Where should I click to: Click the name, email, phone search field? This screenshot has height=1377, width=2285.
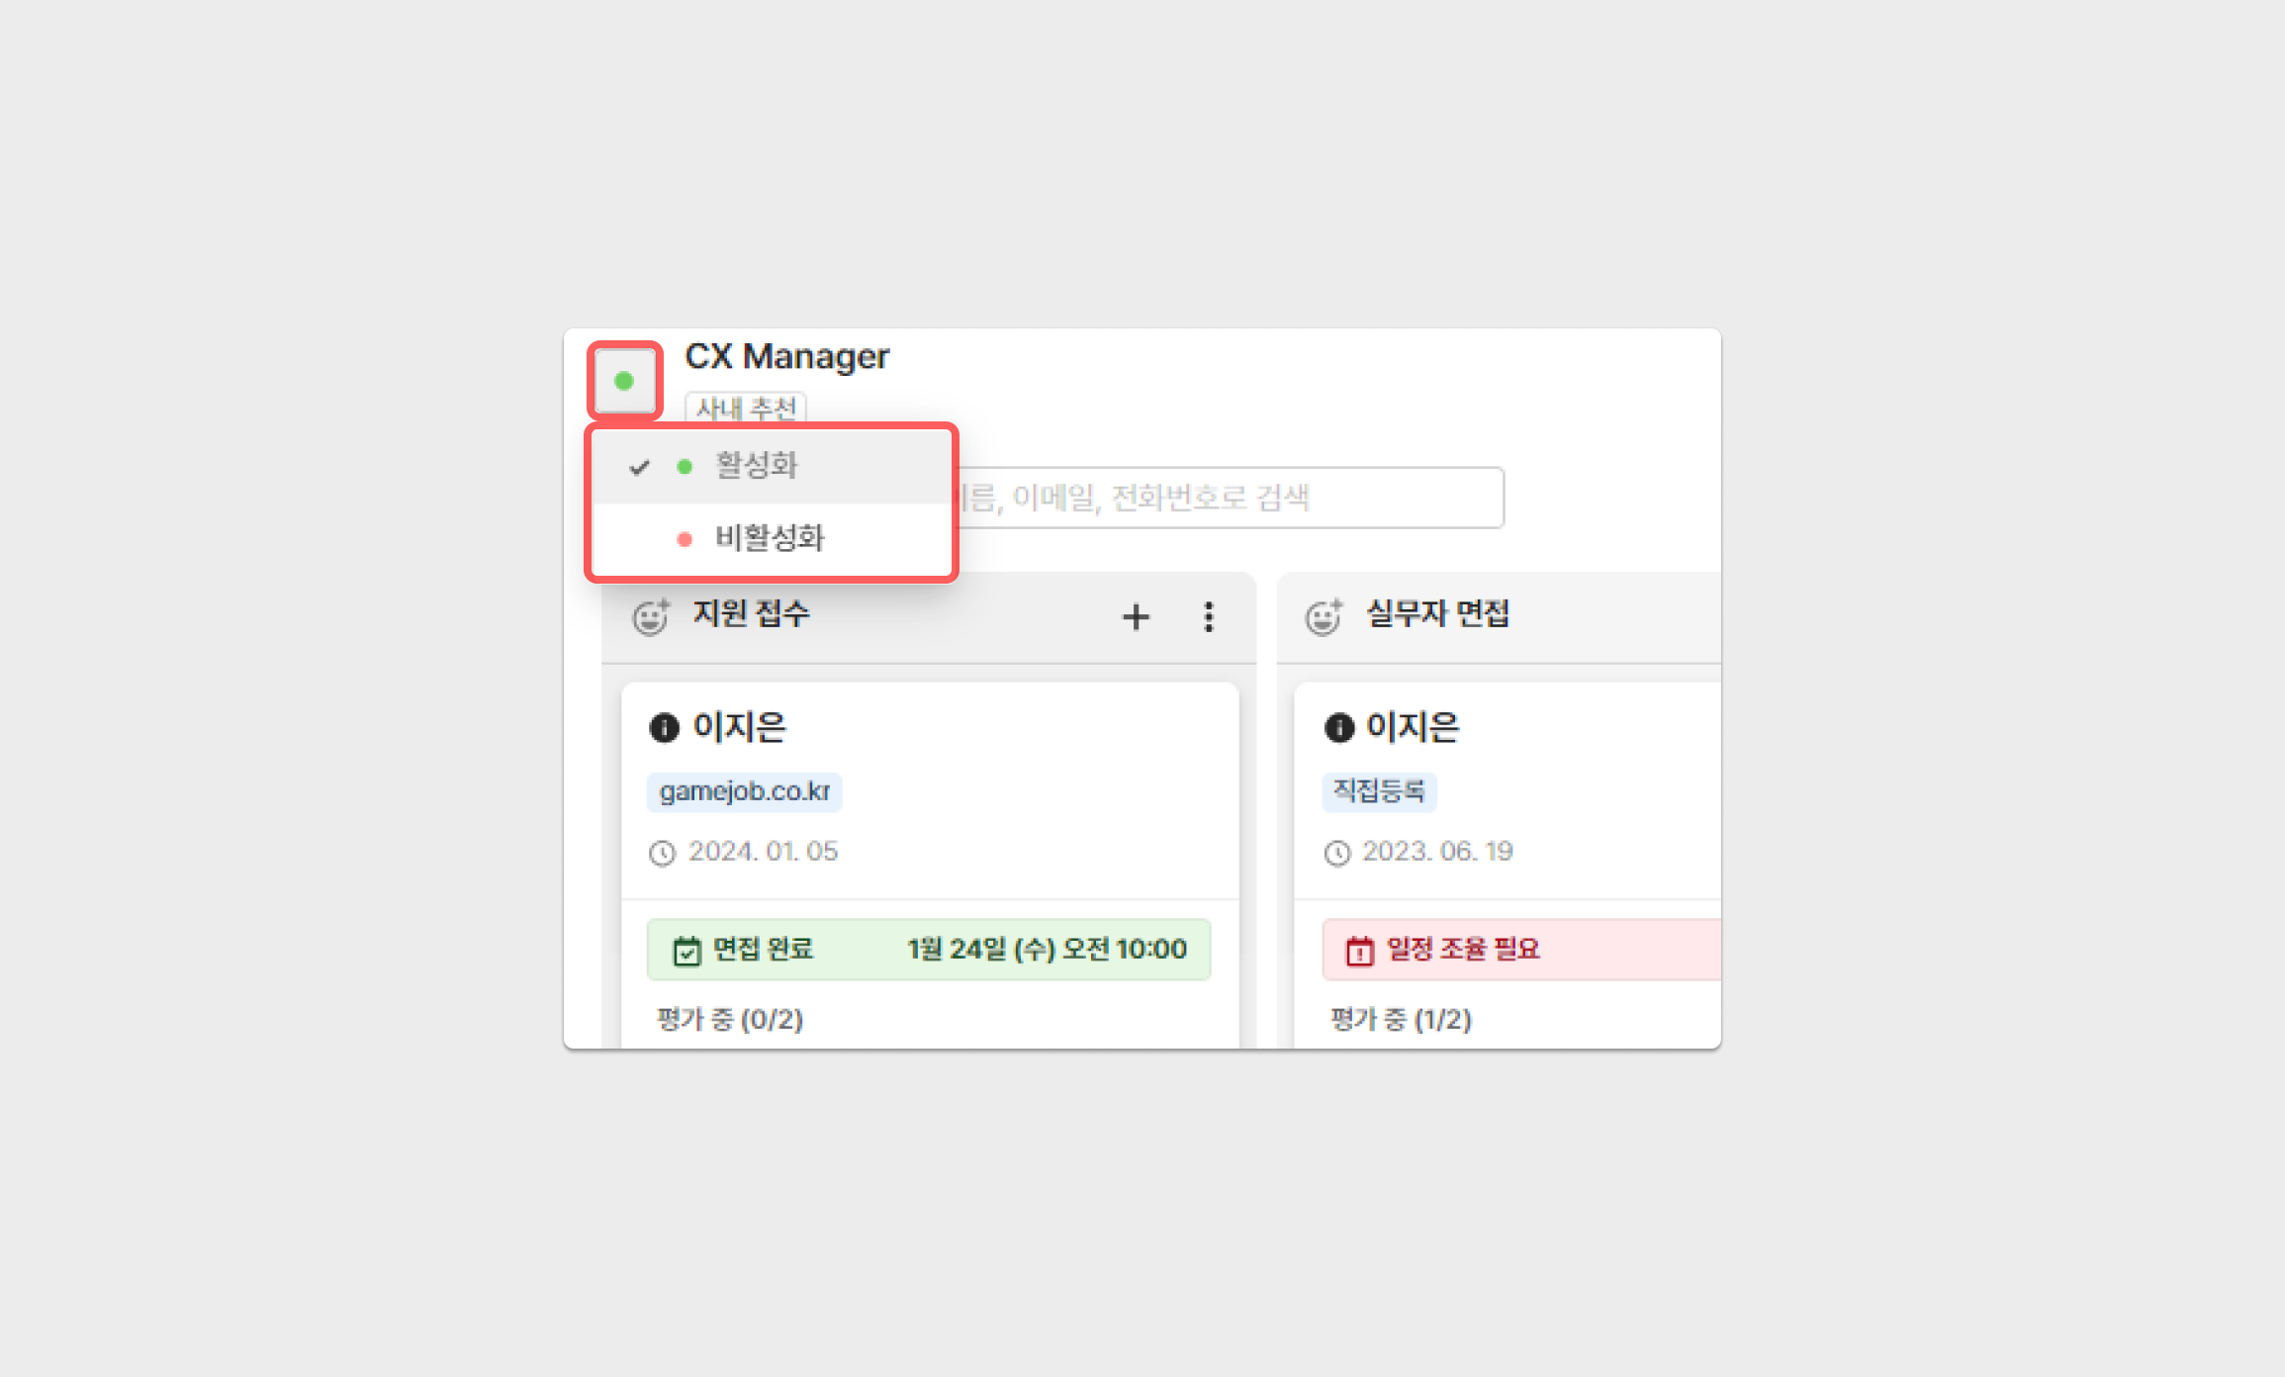1227,498
